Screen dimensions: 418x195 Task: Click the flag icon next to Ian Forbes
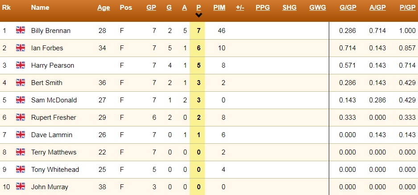[x=21, y=48]
